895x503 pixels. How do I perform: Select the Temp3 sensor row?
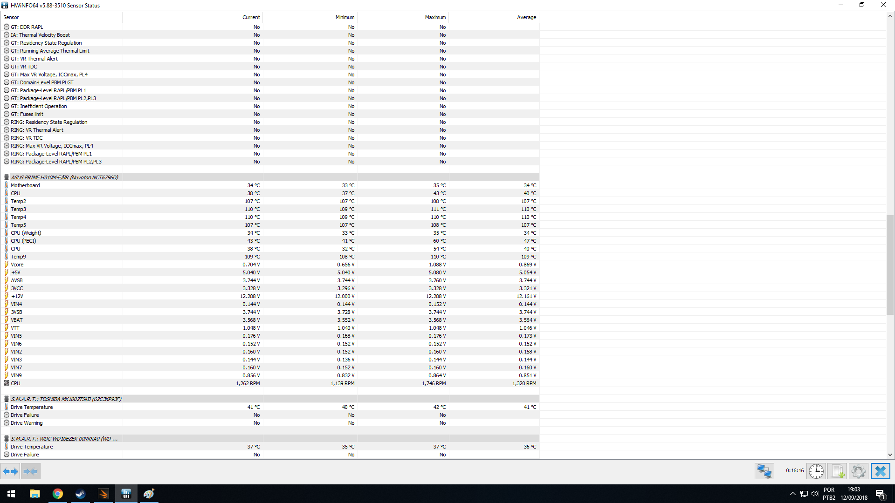tap(270, 209)
